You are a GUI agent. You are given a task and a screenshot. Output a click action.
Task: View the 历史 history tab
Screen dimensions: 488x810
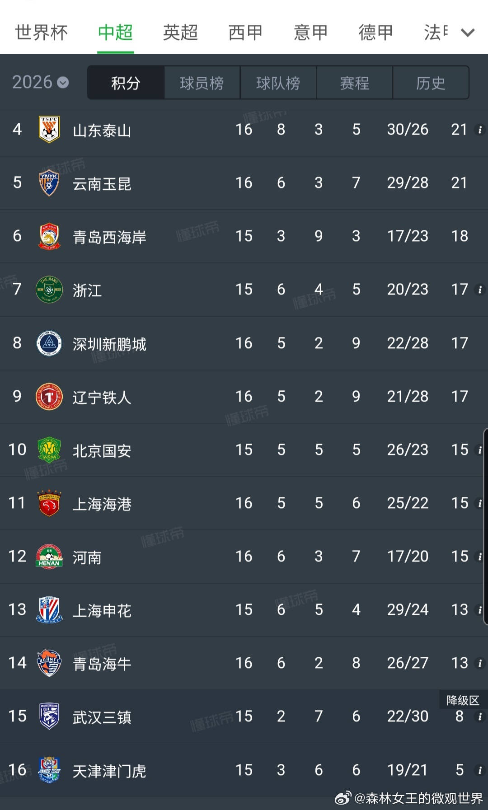(x=431, y=83)
